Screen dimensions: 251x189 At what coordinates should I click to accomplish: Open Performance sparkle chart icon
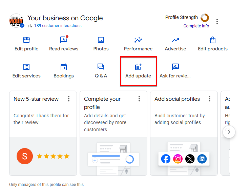pos(138,40)
